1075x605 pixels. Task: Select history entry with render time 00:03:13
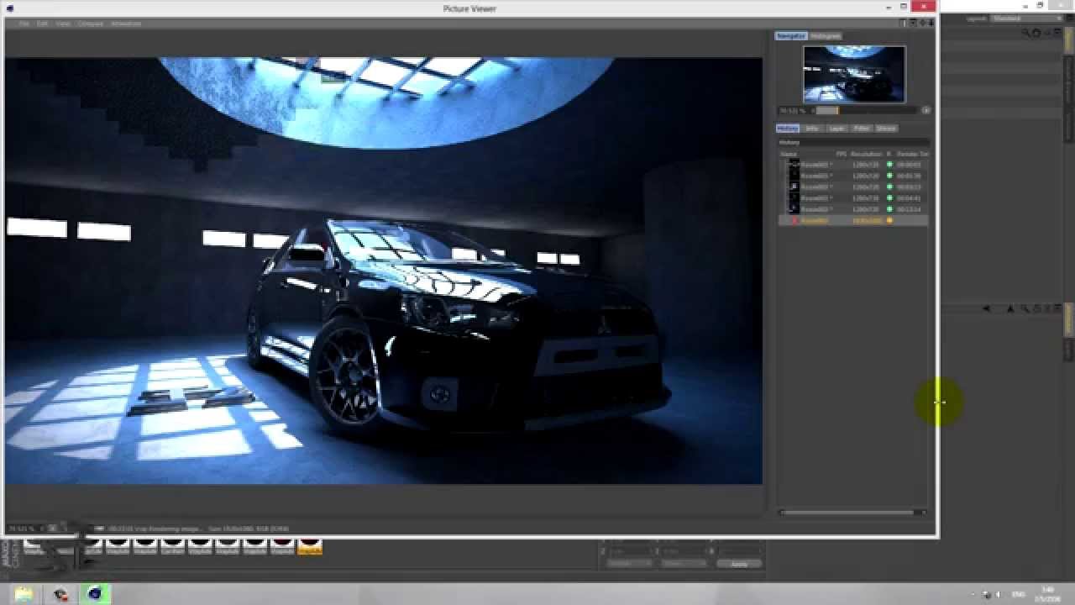click(853, 187)
